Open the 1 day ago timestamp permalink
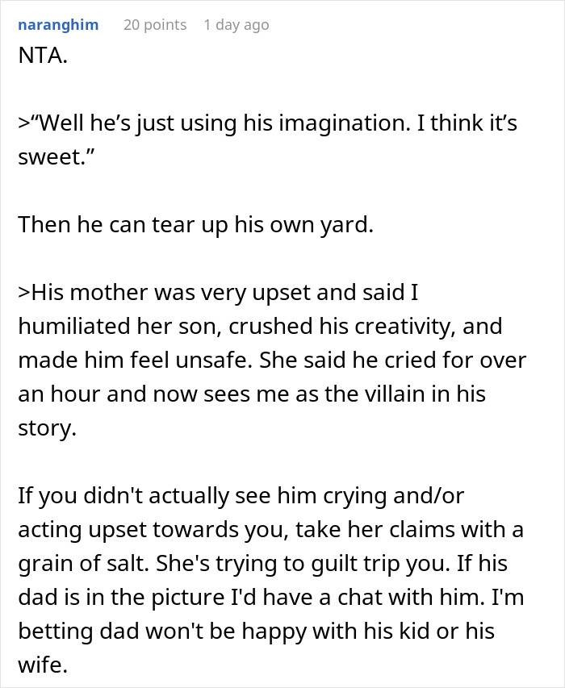565x688 pixels. coord(236,25)
